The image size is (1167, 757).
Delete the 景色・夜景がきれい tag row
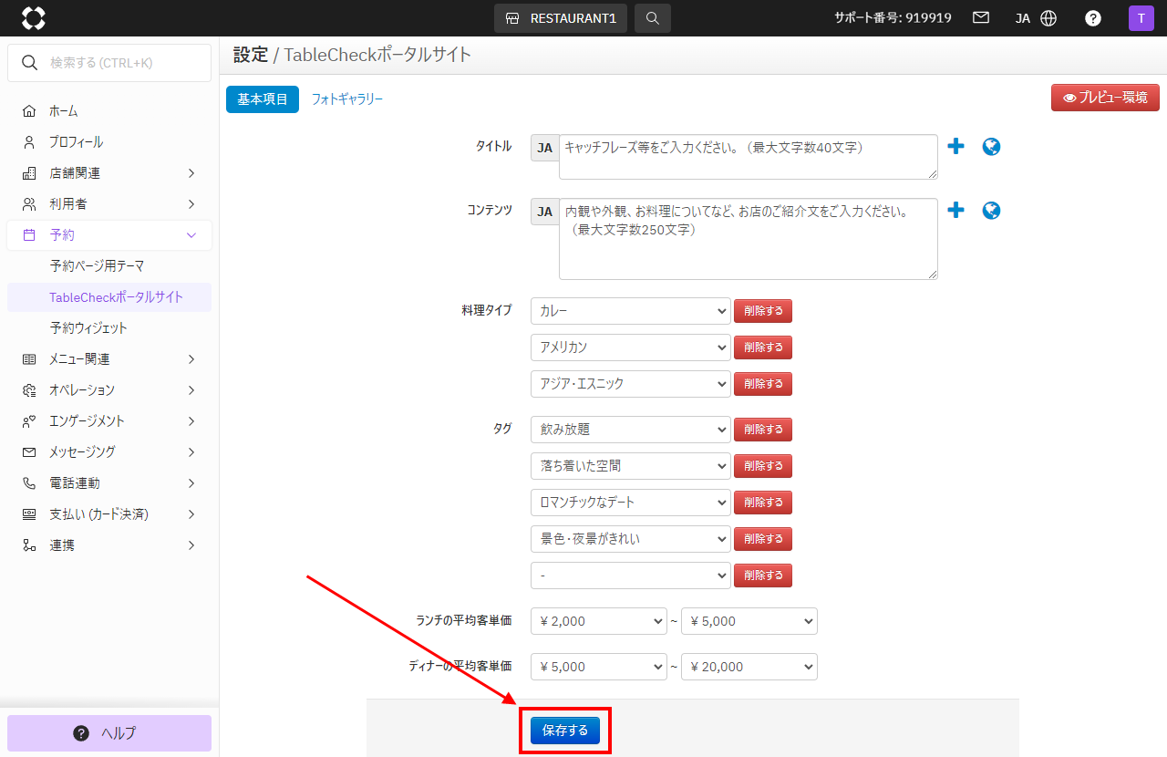763,539
